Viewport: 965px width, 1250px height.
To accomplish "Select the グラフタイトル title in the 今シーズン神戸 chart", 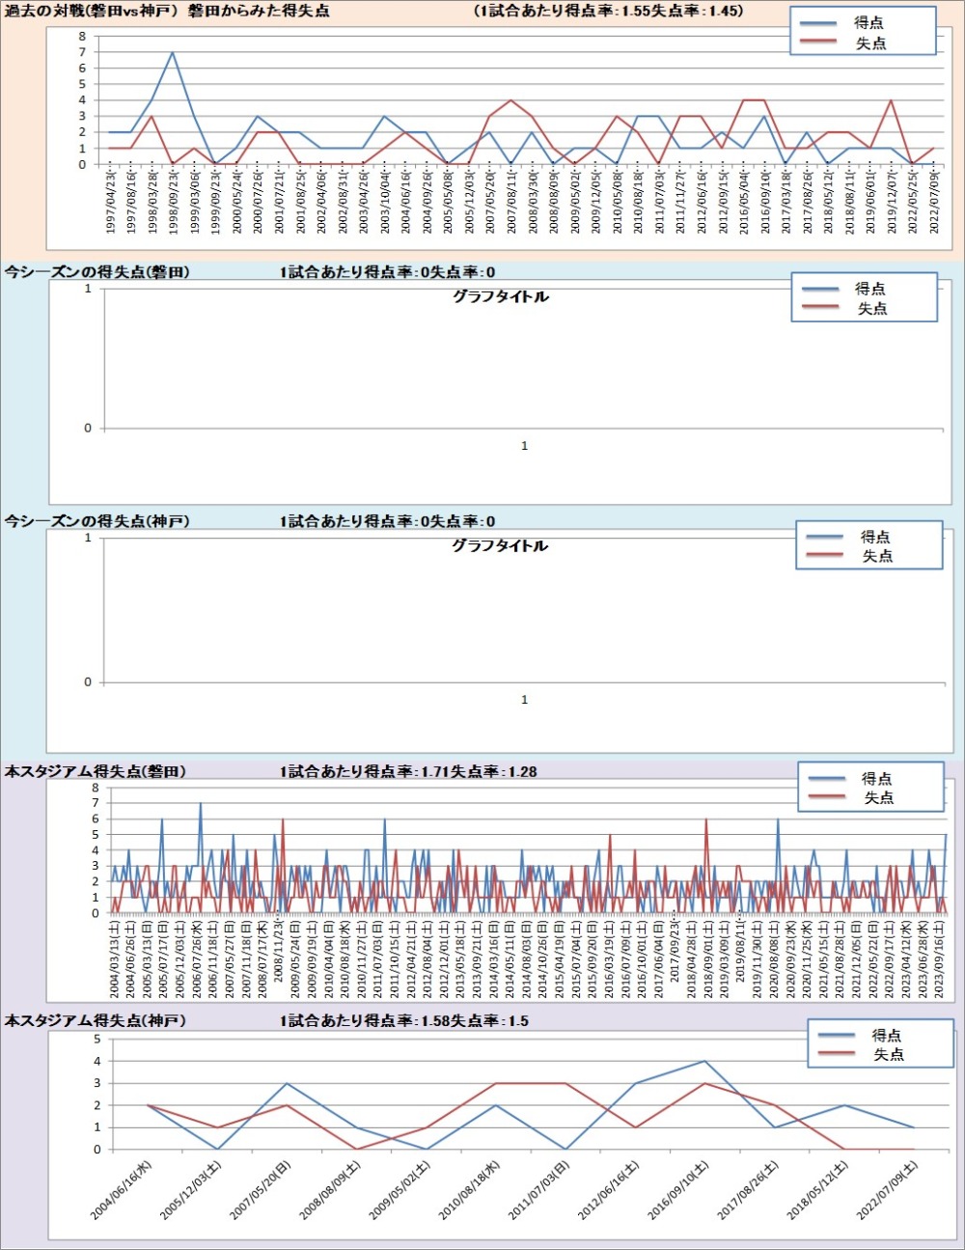I will tap(500, 545).
